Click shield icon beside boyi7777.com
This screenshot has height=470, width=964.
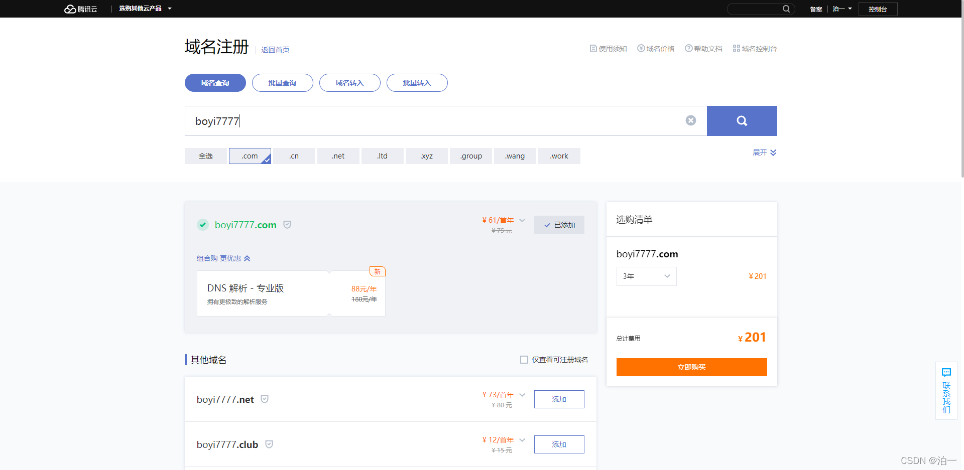287,225
